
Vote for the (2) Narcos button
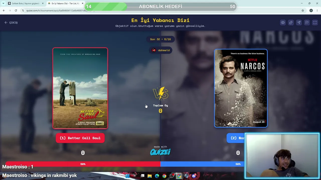236,138
